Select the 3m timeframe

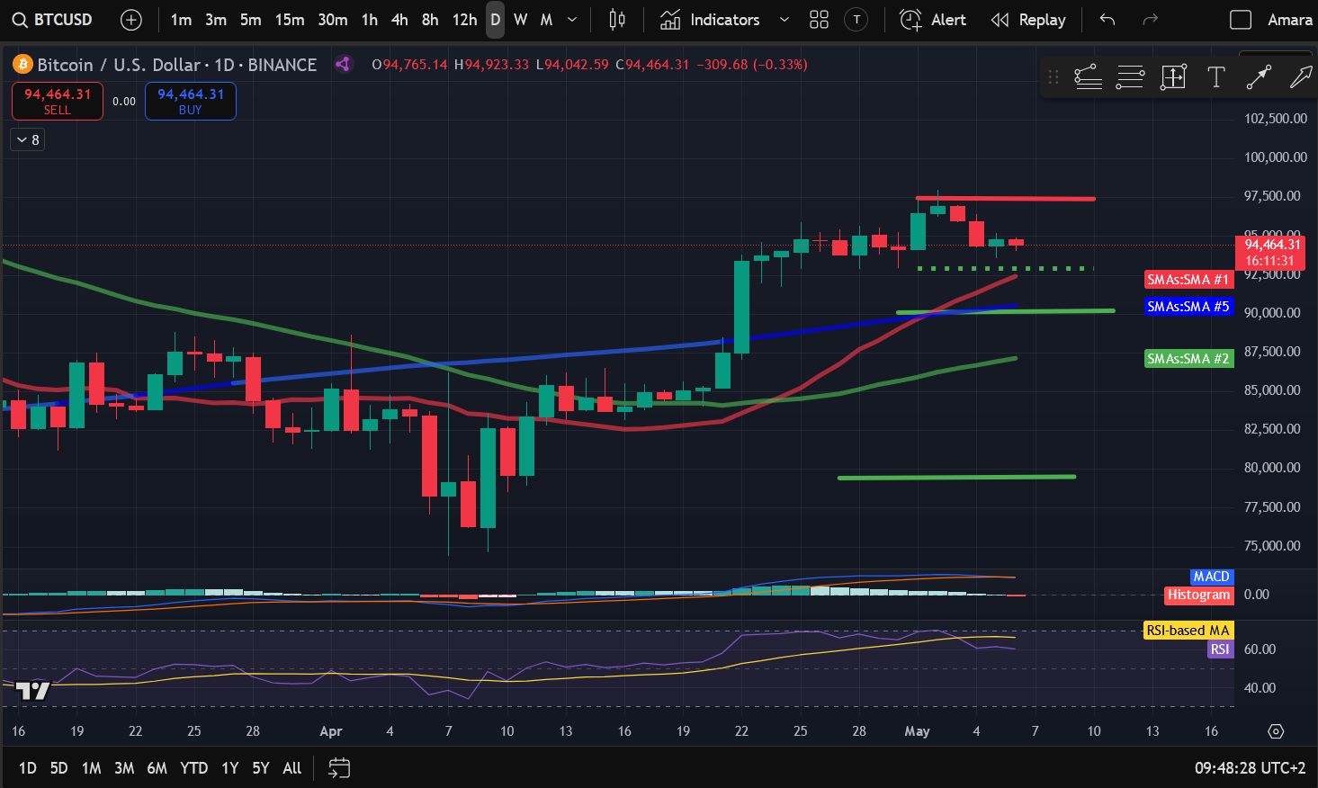click(x=216, y=20)
